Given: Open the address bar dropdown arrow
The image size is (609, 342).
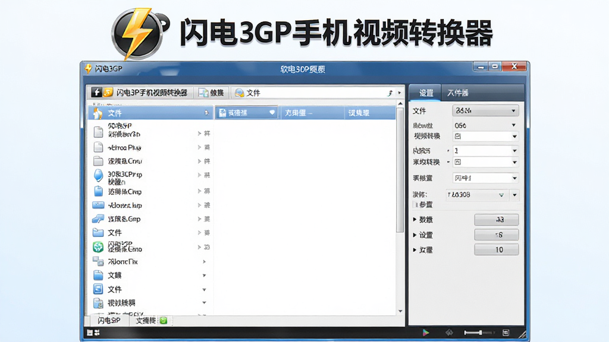Looking at the screenshot, I should click(399, 93).
